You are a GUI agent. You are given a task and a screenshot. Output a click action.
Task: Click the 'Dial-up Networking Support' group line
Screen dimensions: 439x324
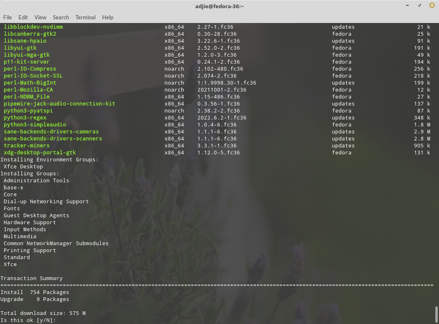[x=46, y=202]
